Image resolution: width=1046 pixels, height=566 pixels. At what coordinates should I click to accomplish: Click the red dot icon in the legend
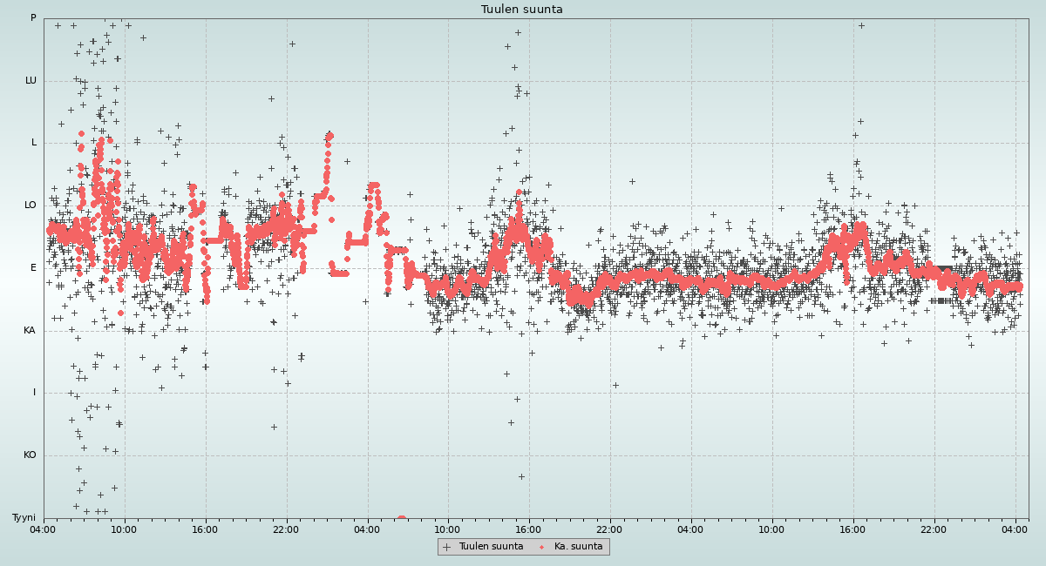541,547
